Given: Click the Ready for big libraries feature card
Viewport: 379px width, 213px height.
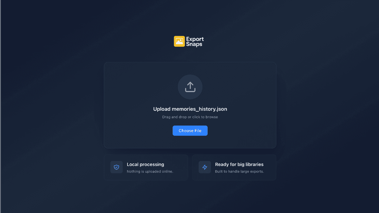Looking at the screenshot, I should pos(234,167).
